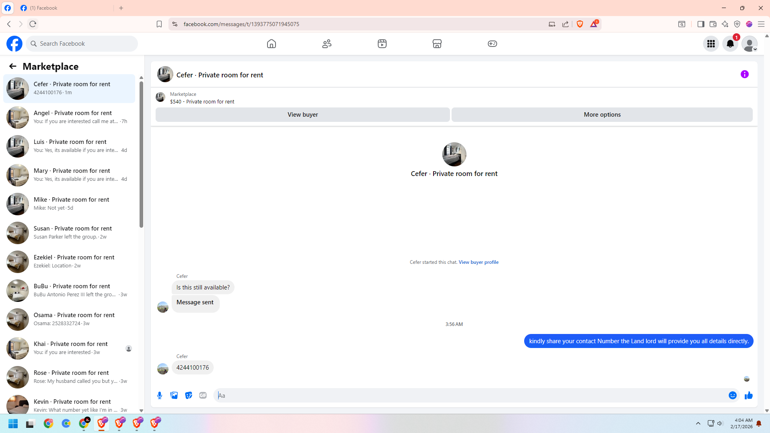Focus the message text field

click(469, 395)
